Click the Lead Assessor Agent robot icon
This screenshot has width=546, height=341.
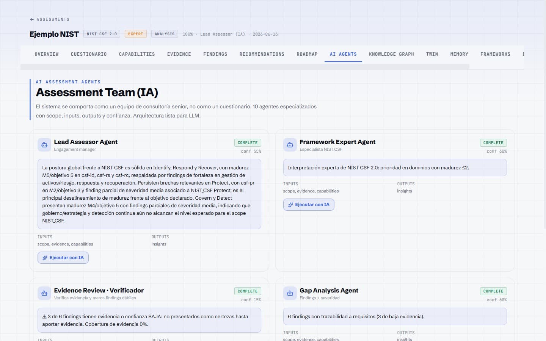pos(44,145)
